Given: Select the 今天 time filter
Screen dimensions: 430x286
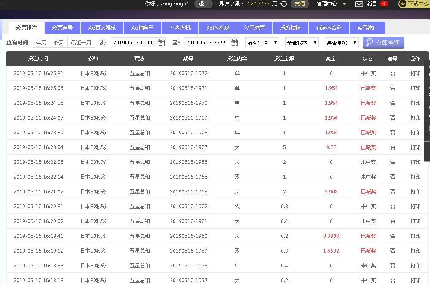Looking at the screenshot, I should click(x=41, y=43).
